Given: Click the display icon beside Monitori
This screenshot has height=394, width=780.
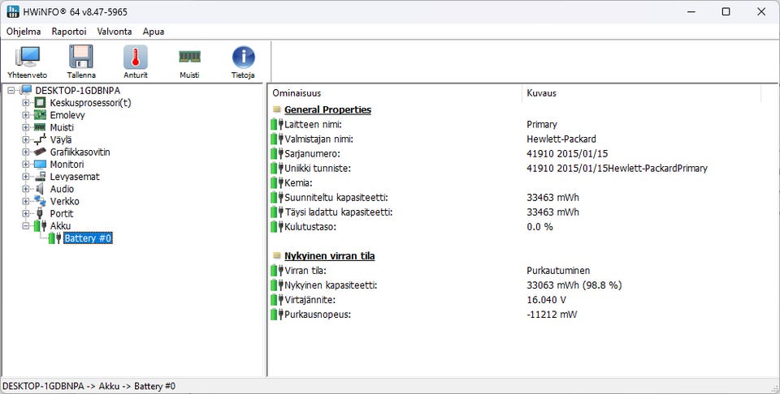Looking at the screenshot, I should tap(40, 165).
